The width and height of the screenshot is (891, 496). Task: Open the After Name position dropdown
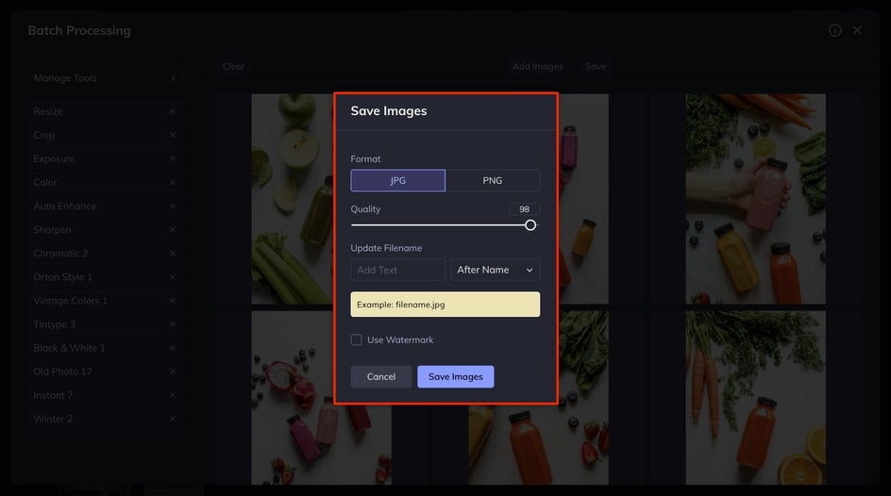click(x=495, y=270)
